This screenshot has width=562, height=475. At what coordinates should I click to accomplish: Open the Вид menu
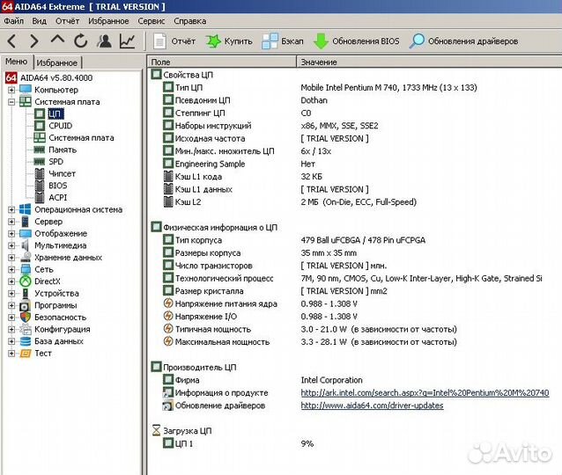click(39, 21)
